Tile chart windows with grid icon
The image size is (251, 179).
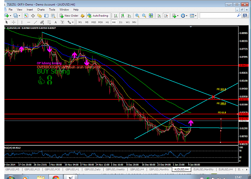coord(151,16)
